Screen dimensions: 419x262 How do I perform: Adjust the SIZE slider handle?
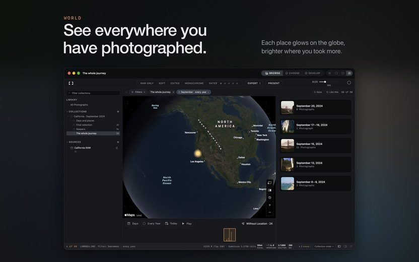325,82
